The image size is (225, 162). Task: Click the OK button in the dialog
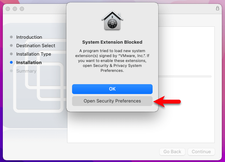(x=112, y=89)
